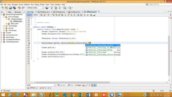This screenshot has width=172, height=97.
Task: Click the Open Project toolbar icon
Action: [x=10, y=8]
